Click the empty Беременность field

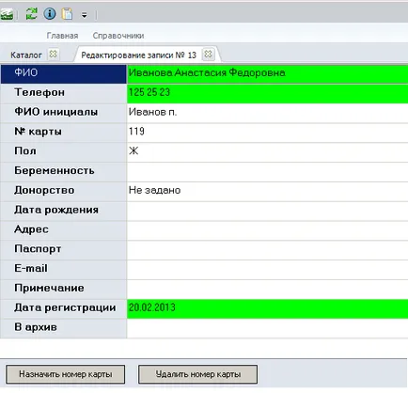click(267, 172)
